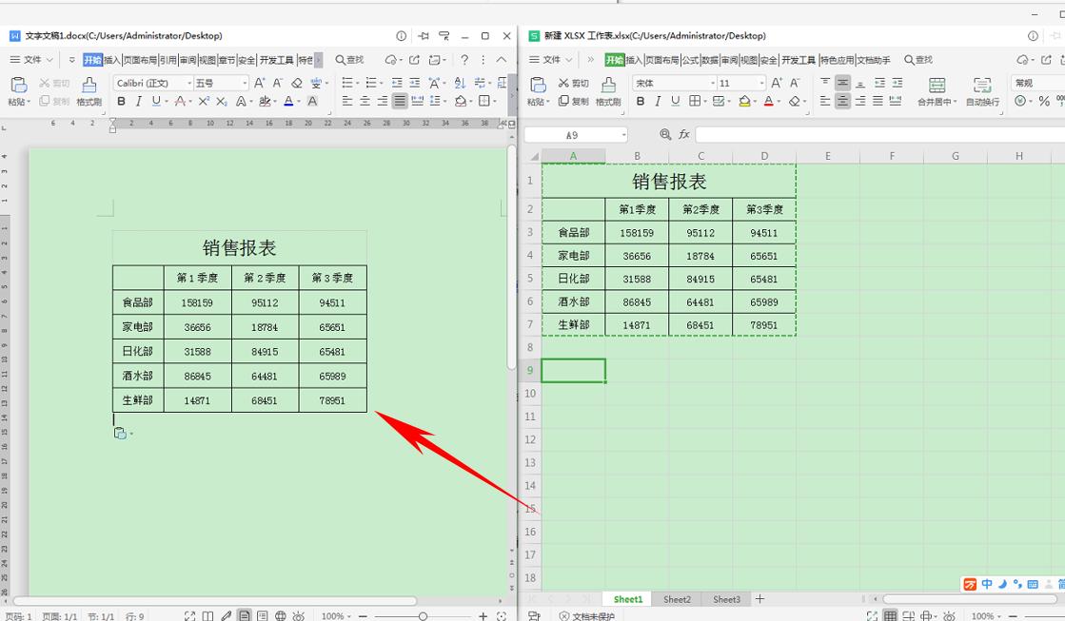
Task: Click the superscript X² icon in the Word toolbar
Action: pyautogui.click(x=206, y=101)
